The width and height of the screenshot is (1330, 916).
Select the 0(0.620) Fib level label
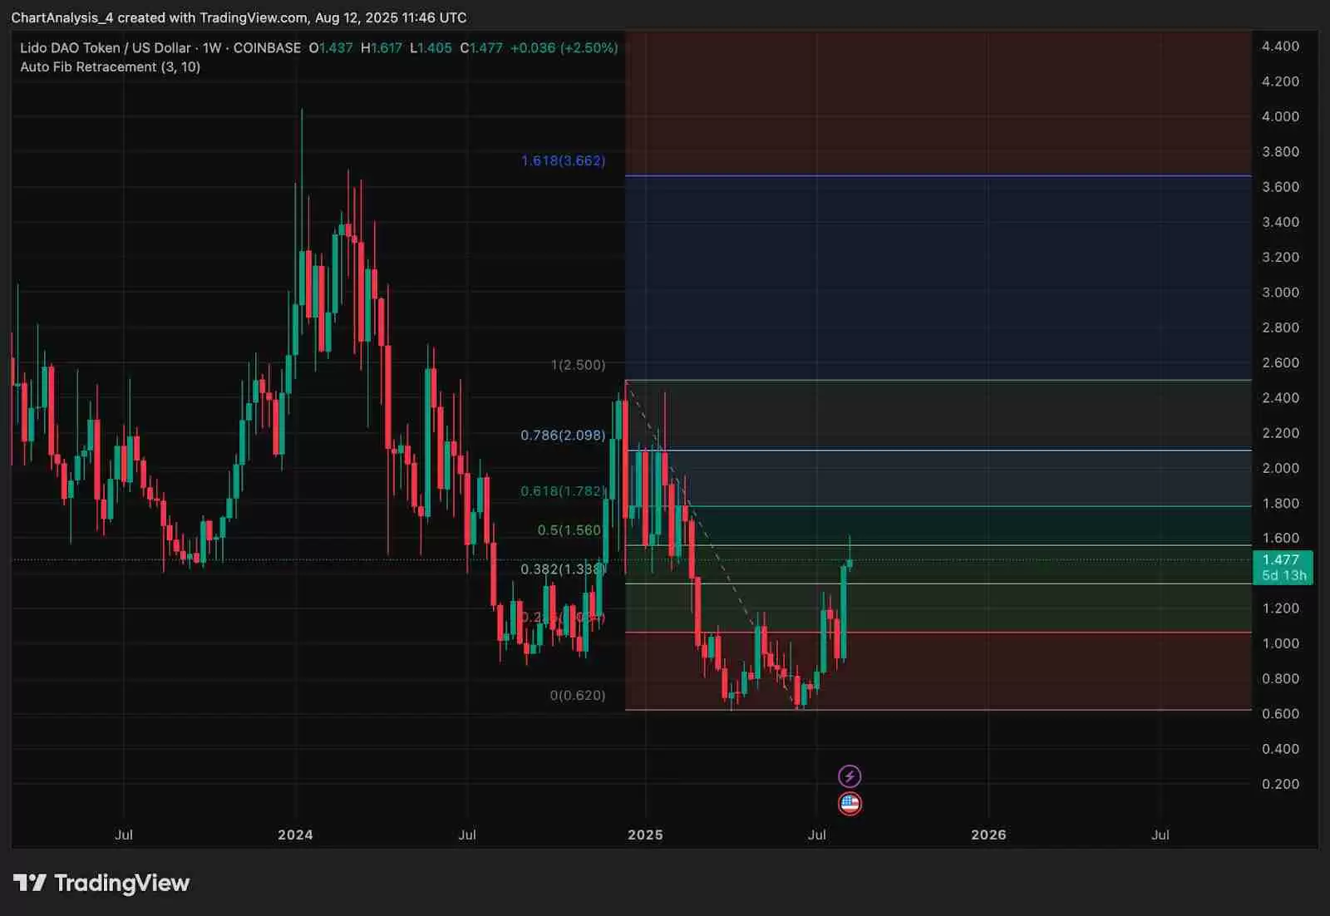click(578, 695)
